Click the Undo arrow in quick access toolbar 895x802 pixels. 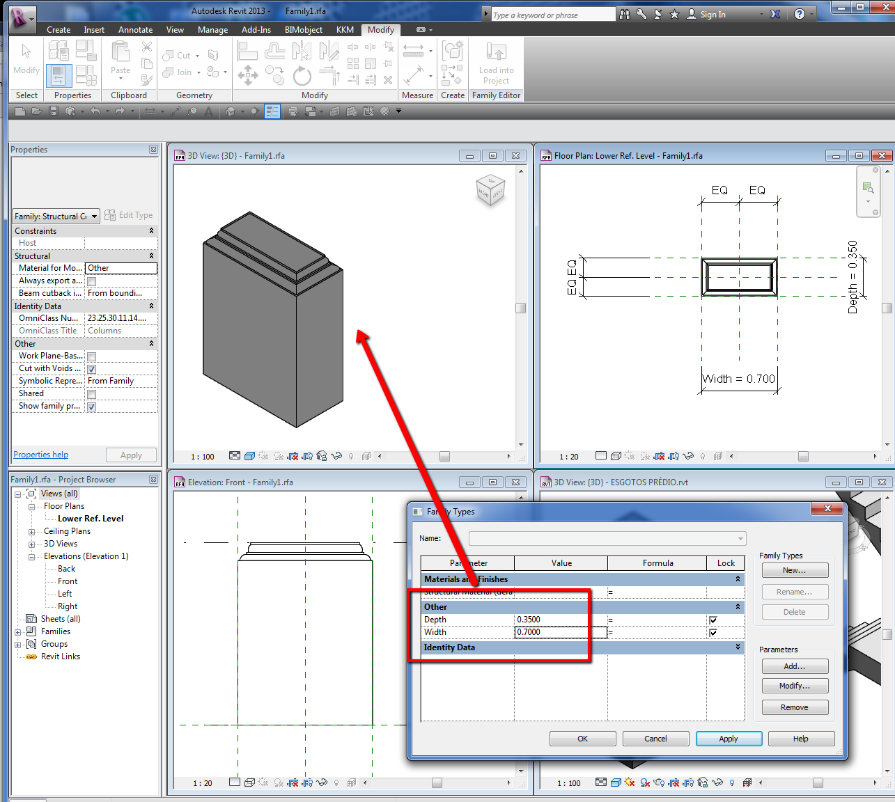95,111
